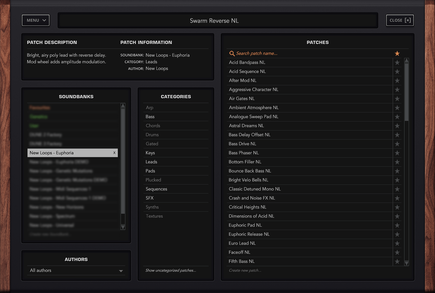
Task: Click the CLOSE button
Action: pos(400,20)
